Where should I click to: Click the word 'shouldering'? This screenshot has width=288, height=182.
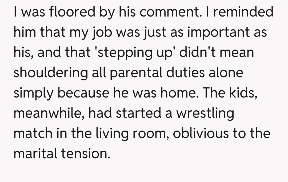pos(51,72)
